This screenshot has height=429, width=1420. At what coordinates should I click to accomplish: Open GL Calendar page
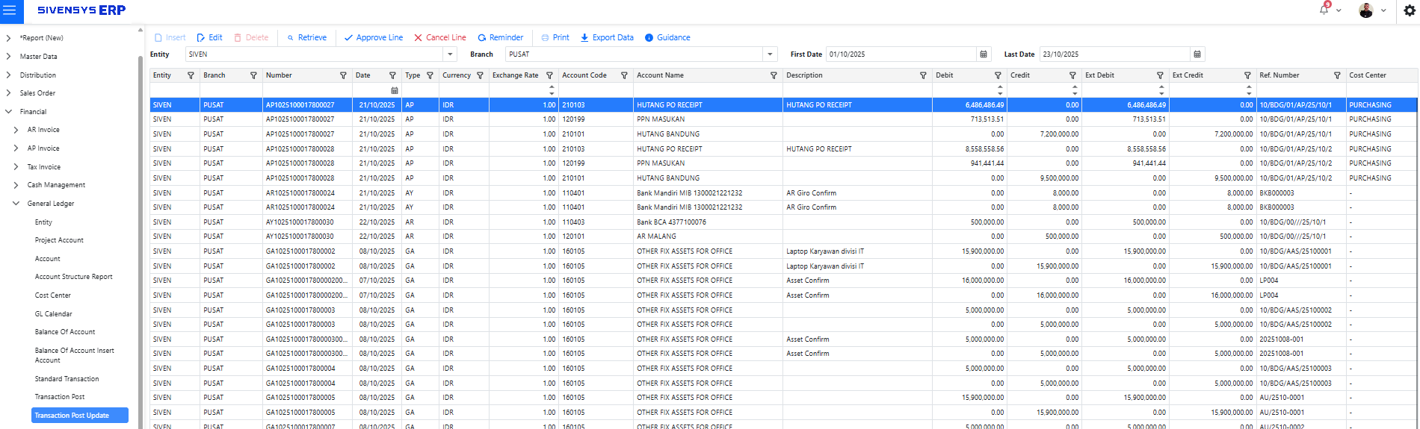coord(53,314)
